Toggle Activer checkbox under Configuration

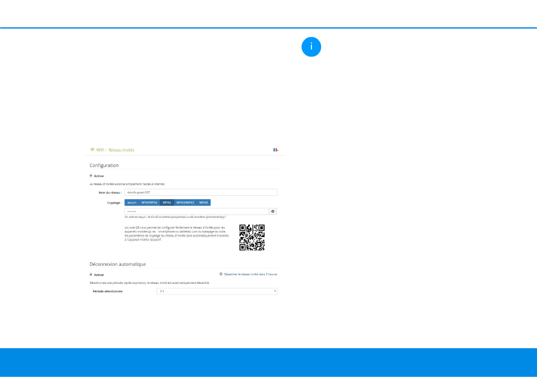(x=91, y=176)
